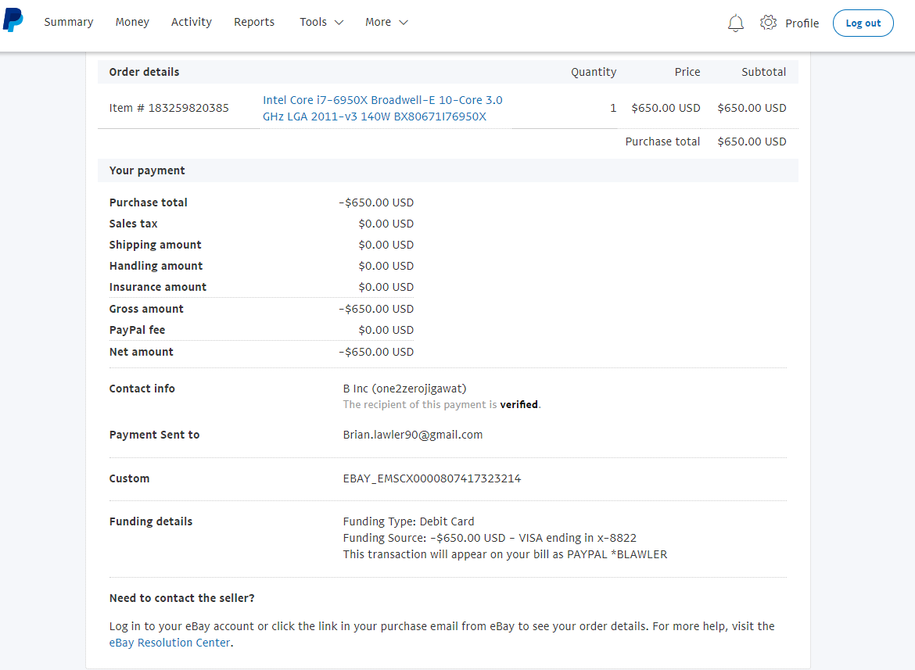This screenshot has width=915, height=670.
Task: Click the Price column header
Action: [x=687, y=72]
